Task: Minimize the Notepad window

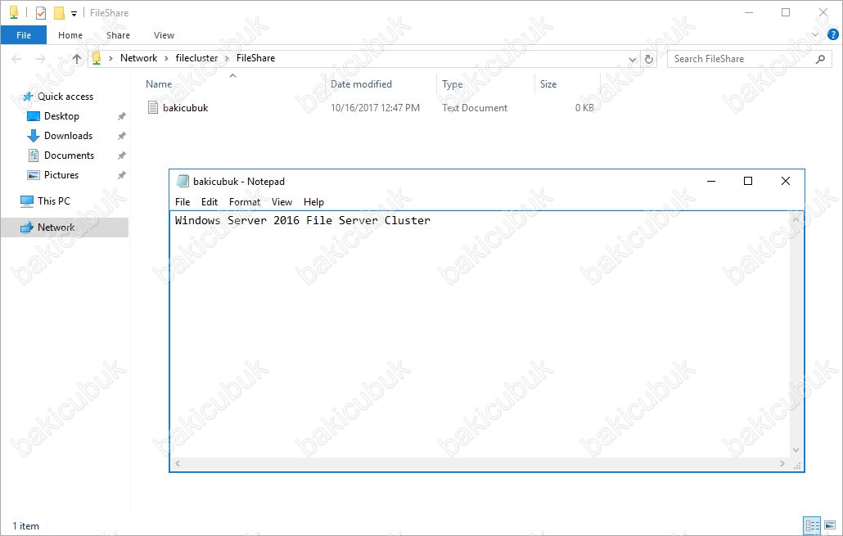Action: tap(711, 181)
